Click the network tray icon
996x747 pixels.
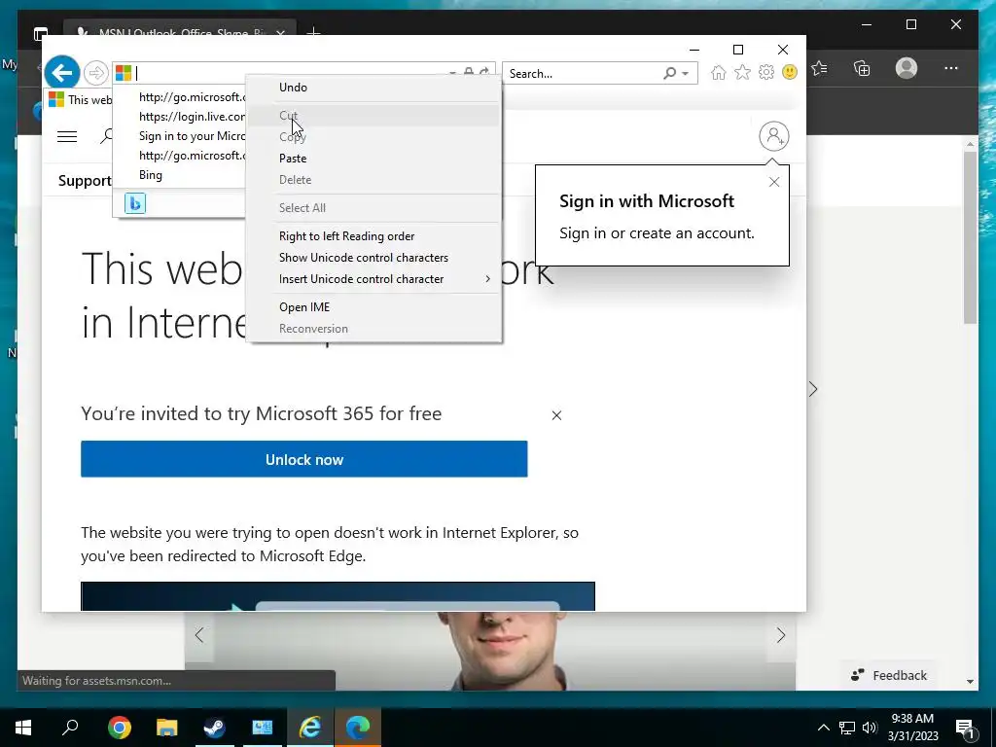coord(847,728)
